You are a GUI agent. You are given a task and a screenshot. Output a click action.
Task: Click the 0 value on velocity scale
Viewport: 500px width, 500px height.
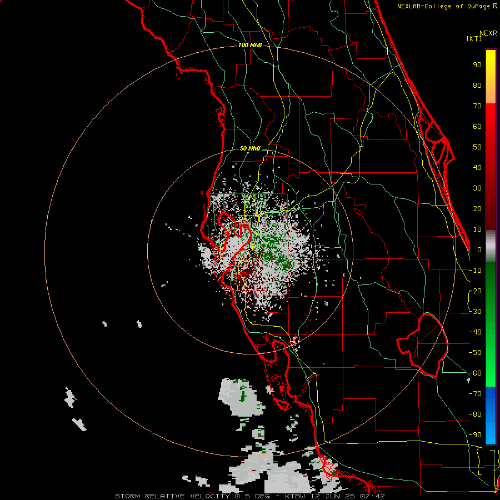pyautogui.click(x=479, y=249)
